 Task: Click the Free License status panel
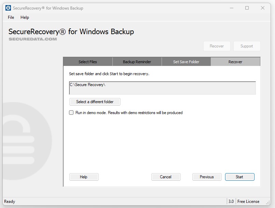(x=248, y=202)
